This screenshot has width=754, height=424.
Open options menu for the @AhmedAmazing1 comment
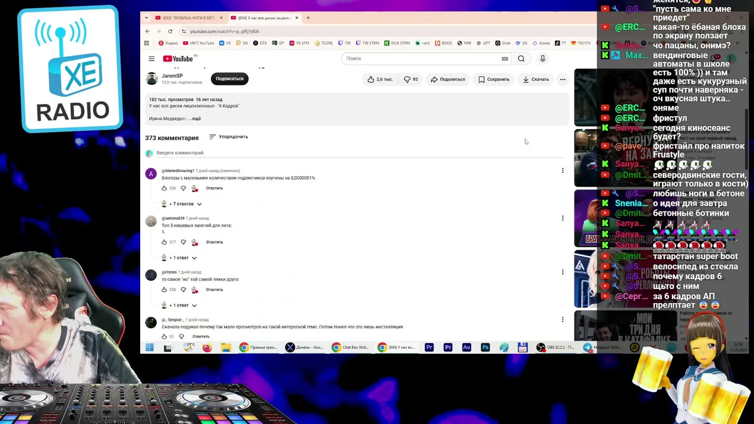click(x=563, y=171)
